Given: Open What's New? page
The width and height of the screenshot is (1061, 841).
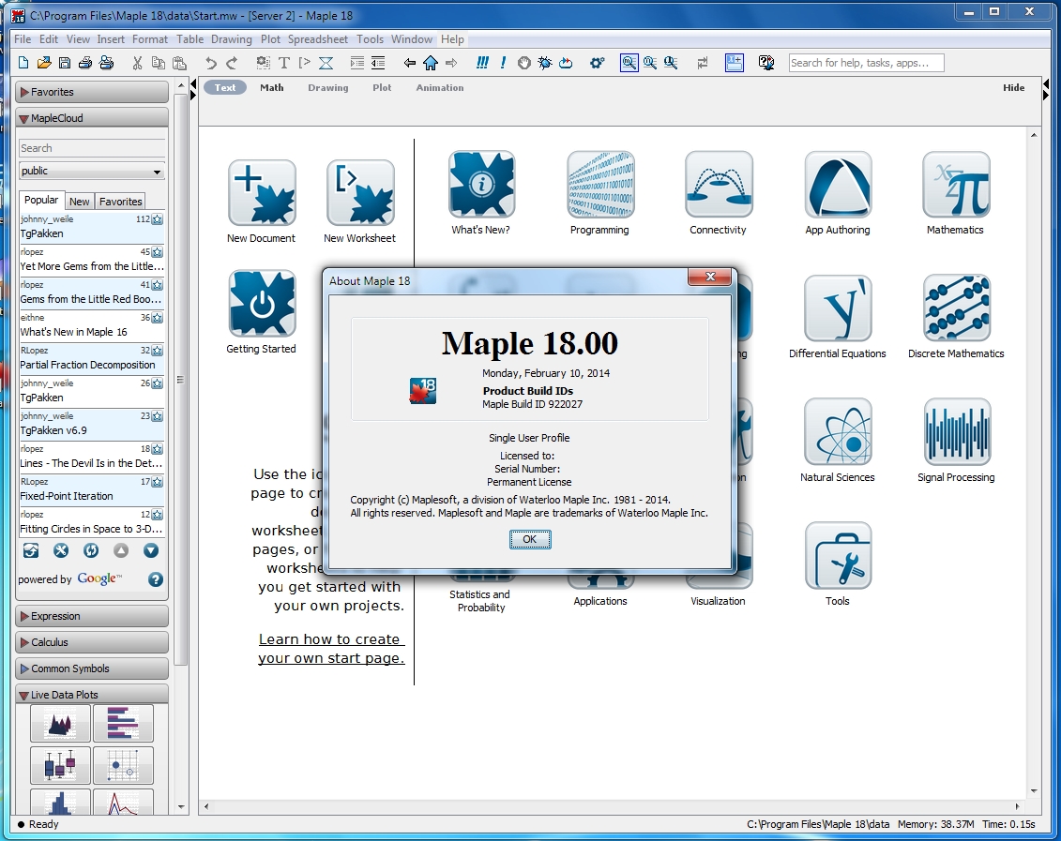Looking at the screenshot, I should [x=481, y=185].
